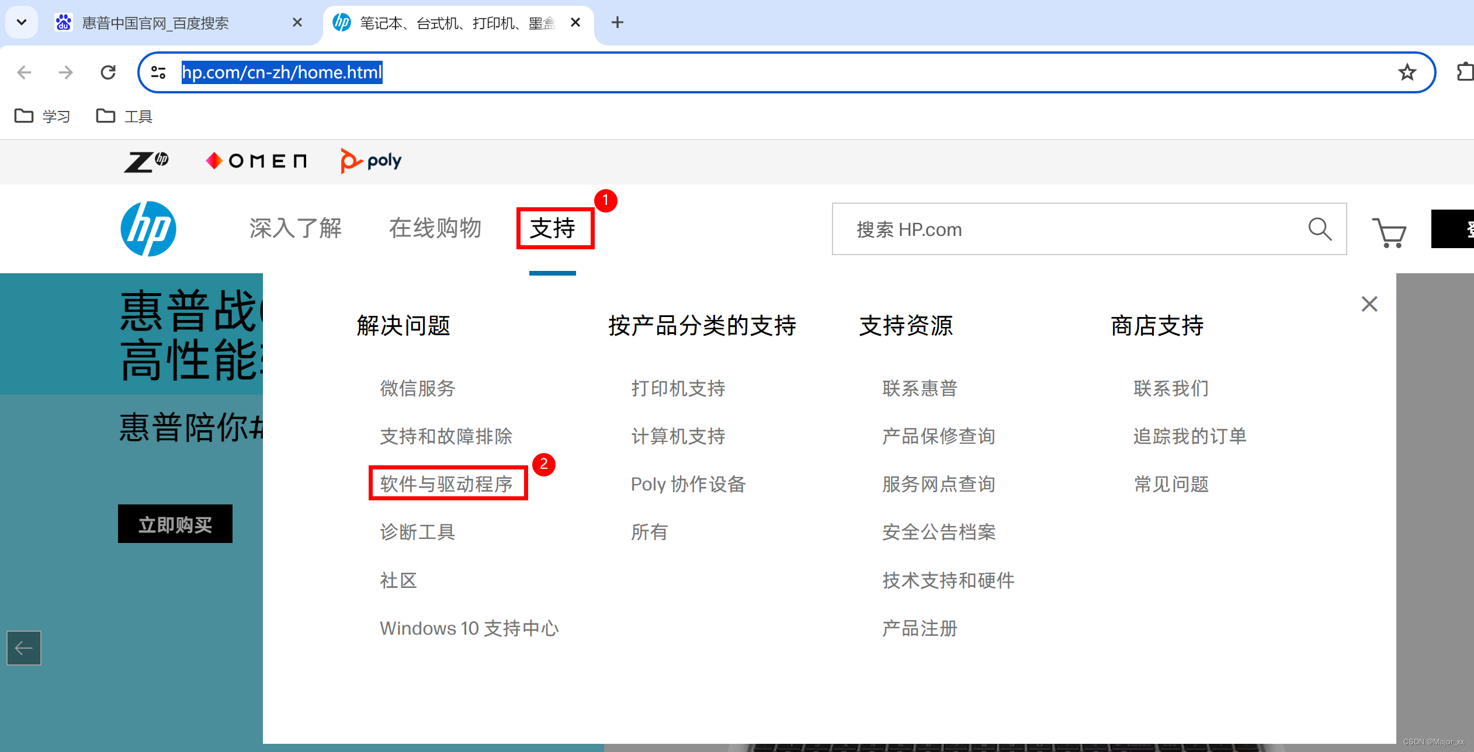Open 追踪我的订单 link
1474x752 pixels.
(1191, 437)
